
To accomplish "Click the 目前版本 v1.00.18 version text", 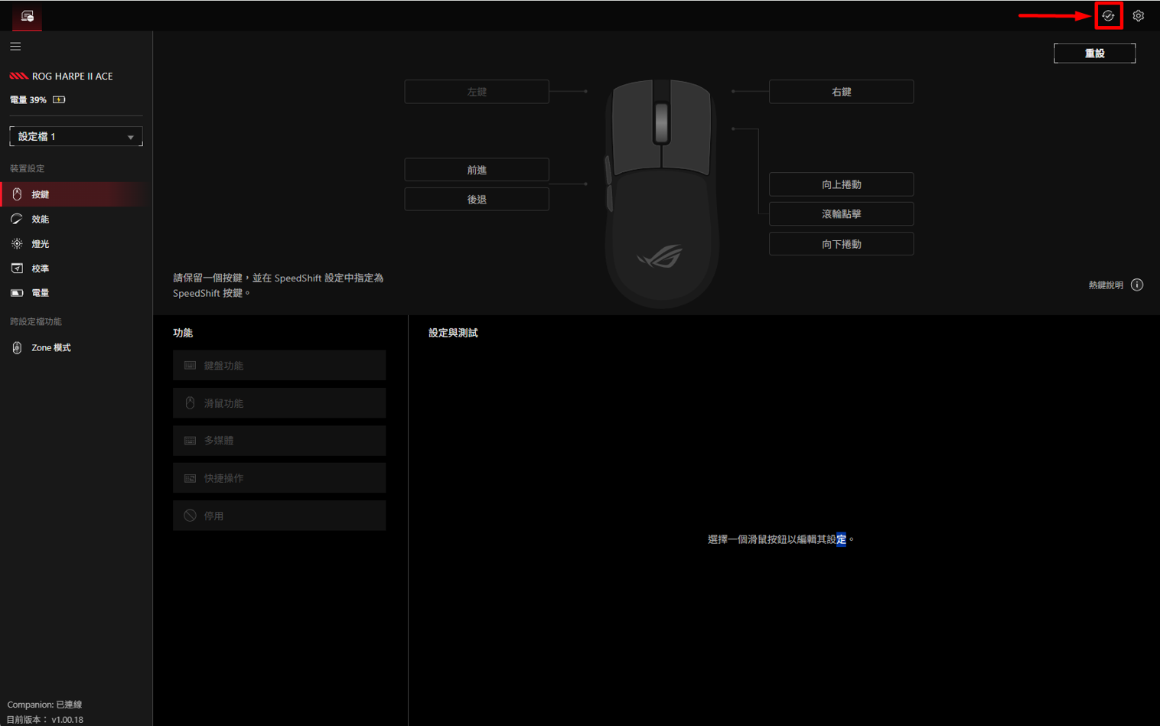I will (45, 720).
